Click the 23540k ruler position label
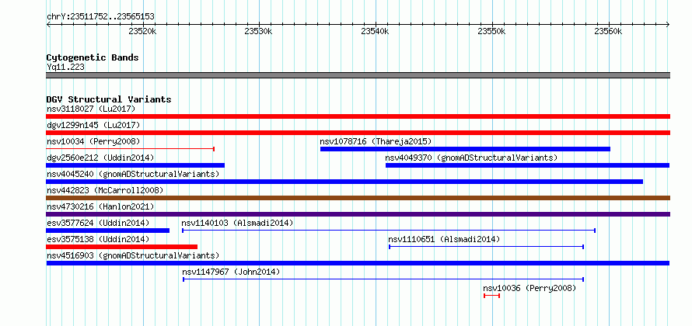692x326 pixels. point(375,31)
